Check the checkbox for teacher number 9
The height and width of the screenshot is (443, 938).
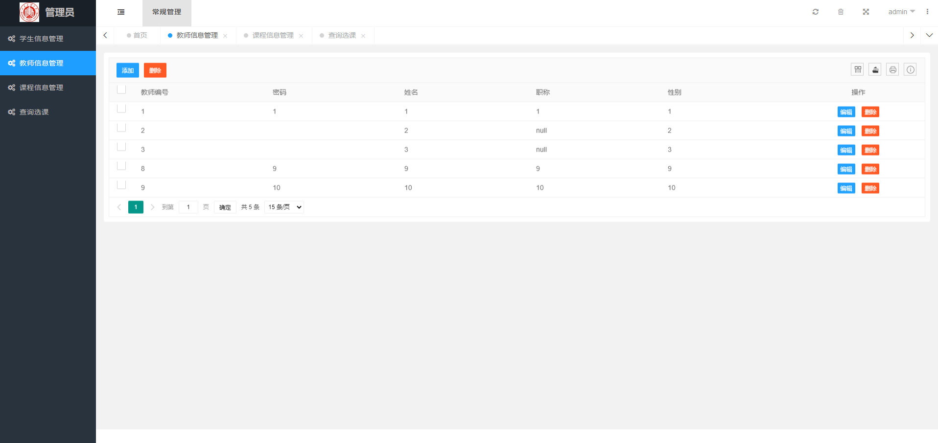click(121, 185)
